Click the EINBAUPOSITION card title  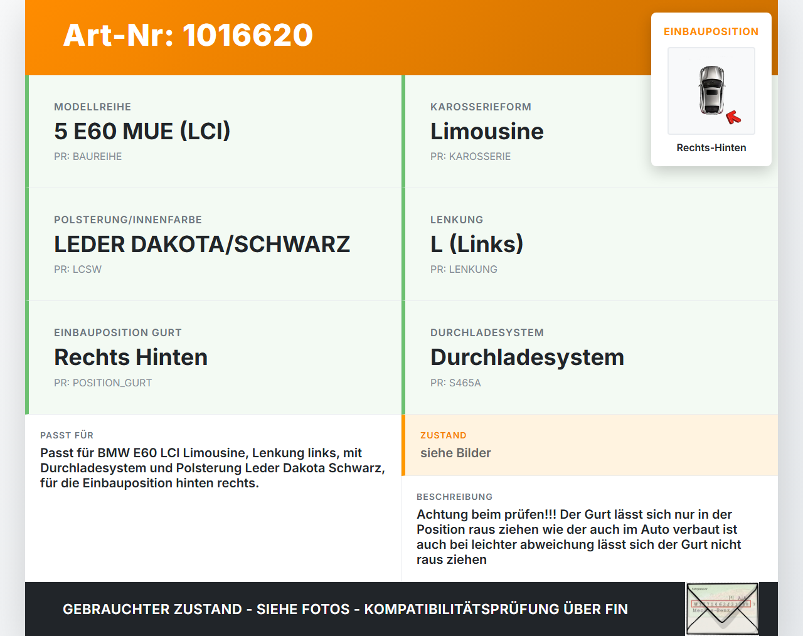coord(711,31)
